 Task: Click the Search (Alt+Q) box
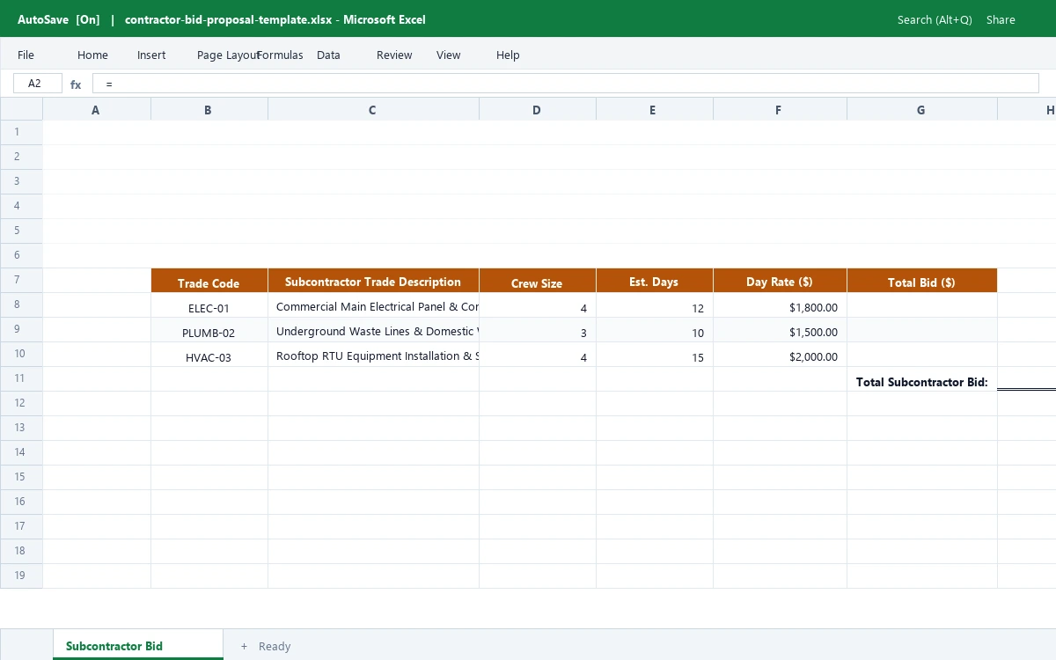pos(935,19)
